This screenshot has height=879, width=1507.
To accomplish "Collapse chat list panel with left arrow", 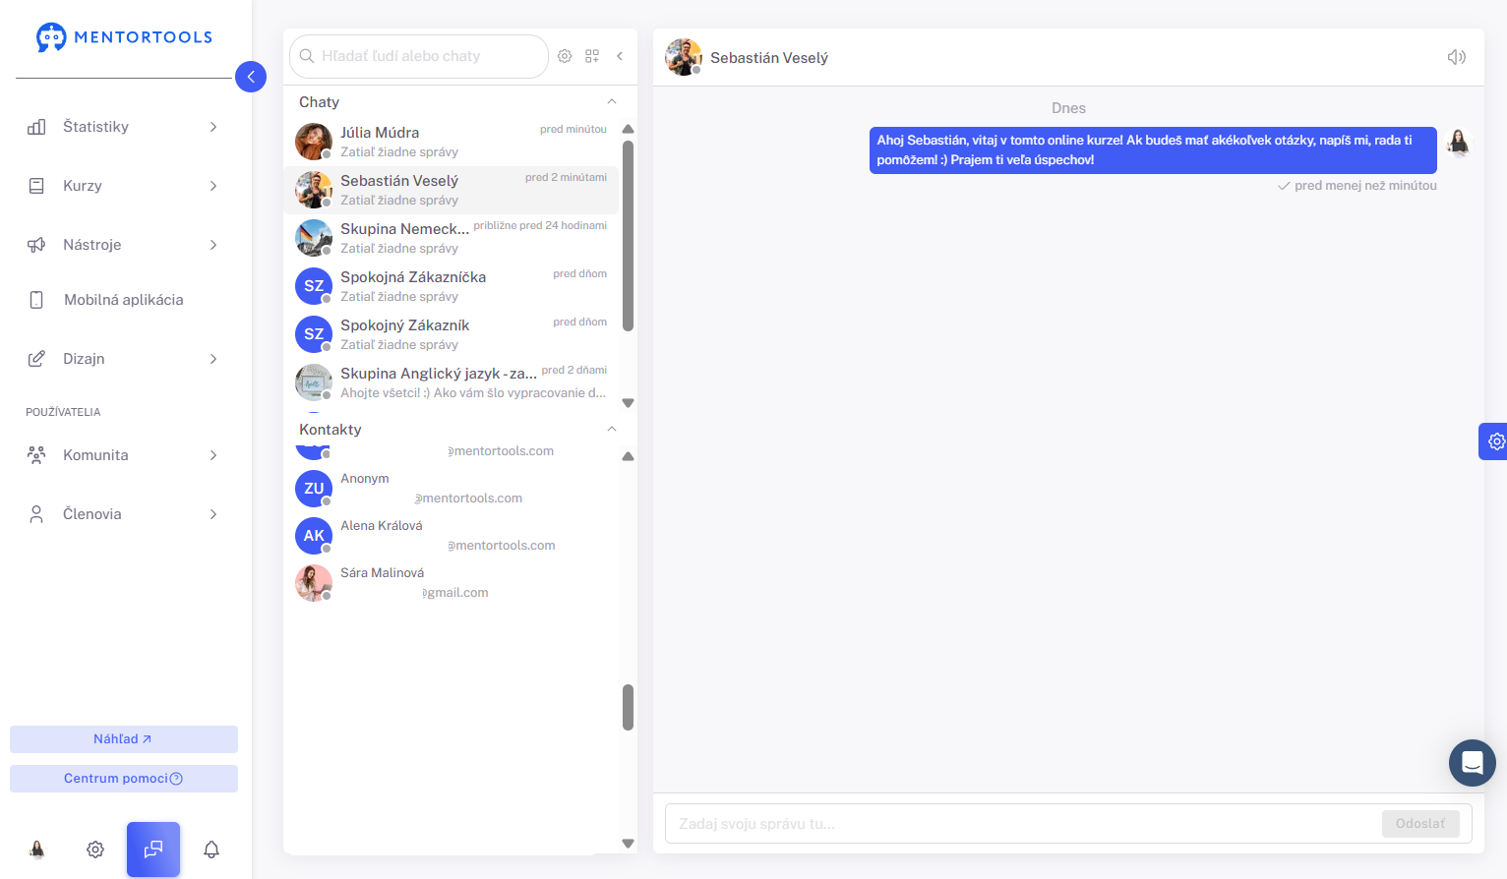I will [620, 56].
